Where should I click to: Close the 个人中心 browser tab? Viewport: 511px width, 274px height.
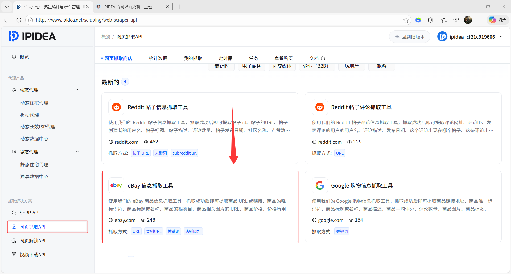[88, 7]
